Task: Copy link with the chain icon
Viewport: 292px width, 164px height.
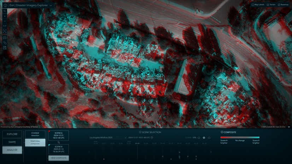Action: (5, 43)
